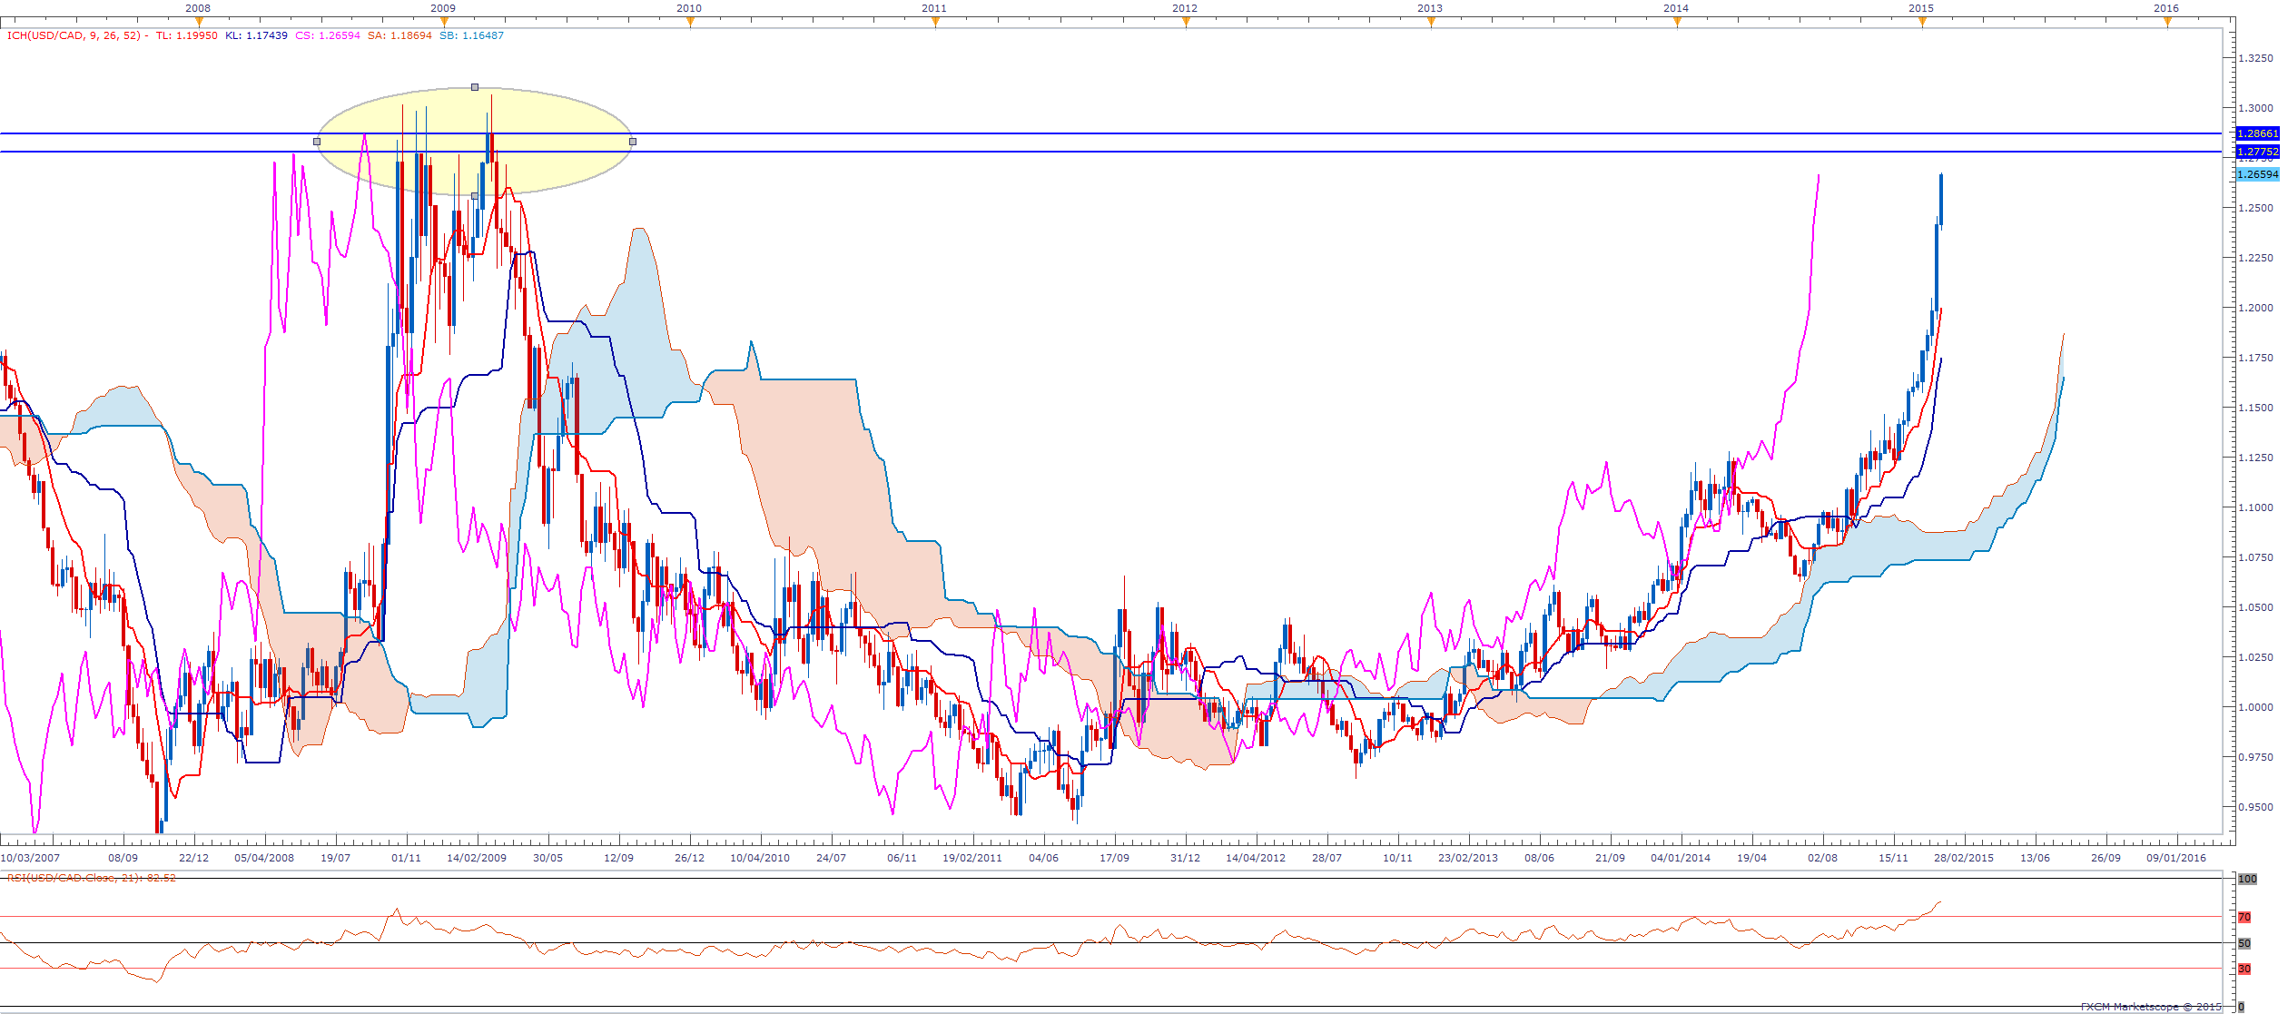Click the 15/11 date label
Screen dimensions: 2288x1014
1893,858
